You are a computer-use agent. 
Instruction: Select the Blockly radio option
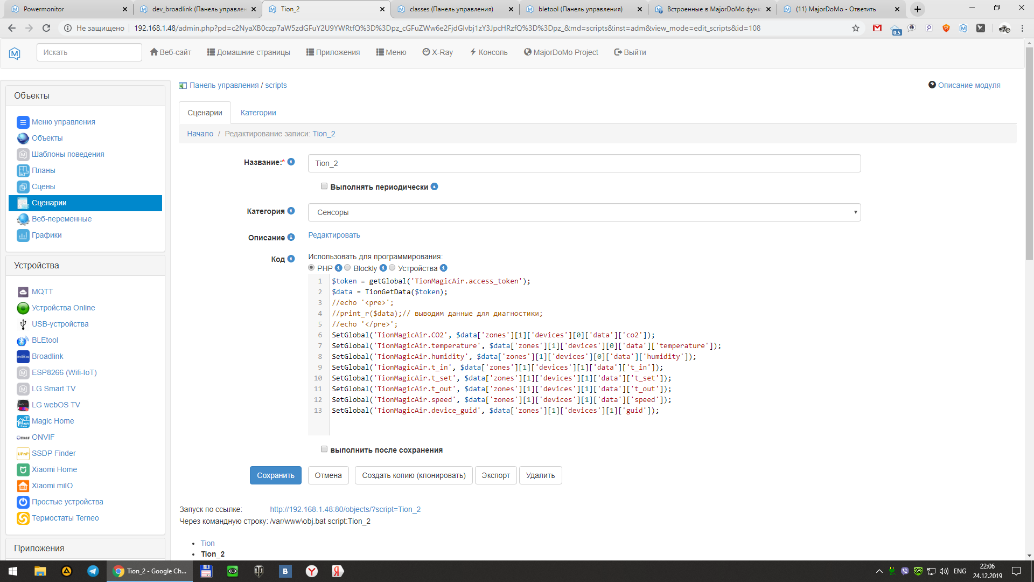coord(347,268)
